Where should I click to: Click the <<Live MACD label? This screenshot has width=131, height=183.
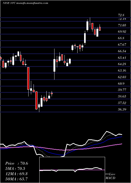(x=110, y=176)
